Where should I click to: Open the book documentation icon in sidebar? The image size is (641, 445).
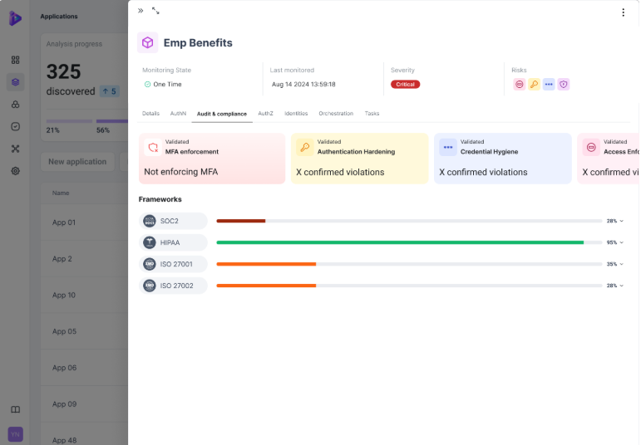click(15, 409)
